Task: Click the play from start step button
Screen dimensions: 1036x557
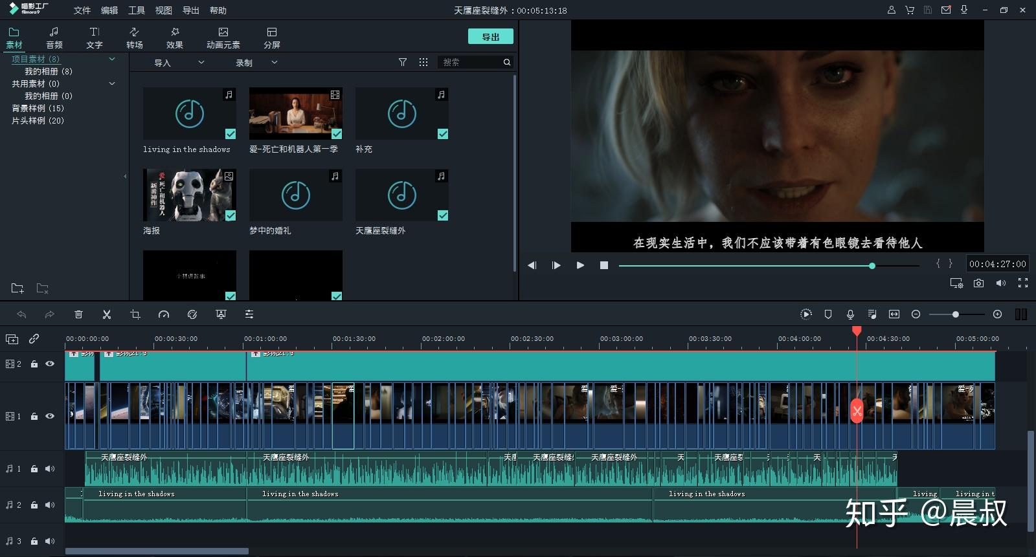Action: (556, 265)
